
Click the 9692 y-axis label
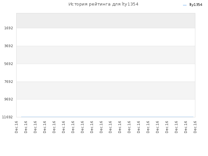(x=9, y=99)
